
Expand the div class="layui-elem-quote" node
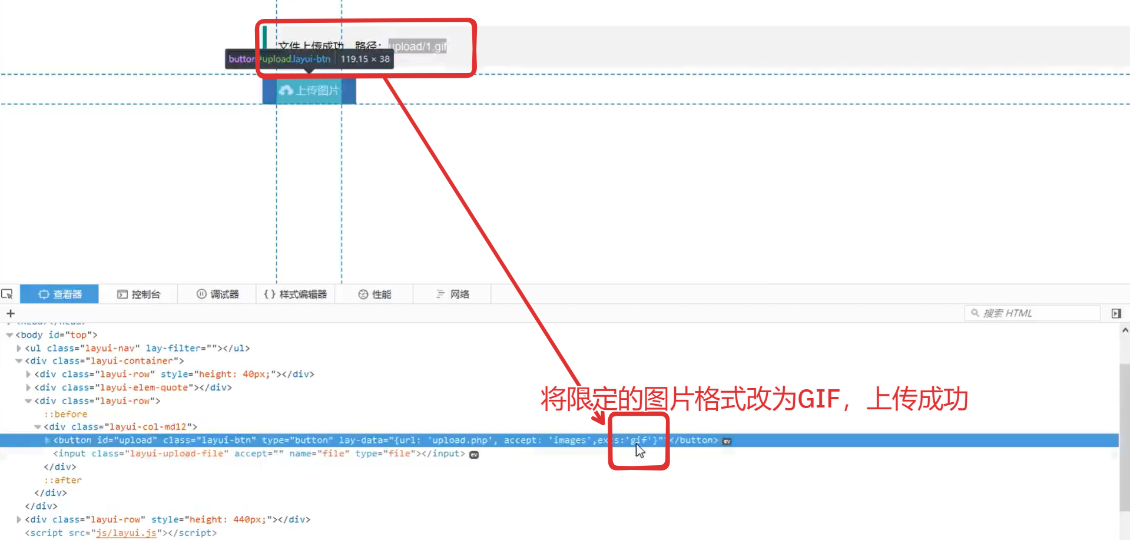click(x=28, y=387)
